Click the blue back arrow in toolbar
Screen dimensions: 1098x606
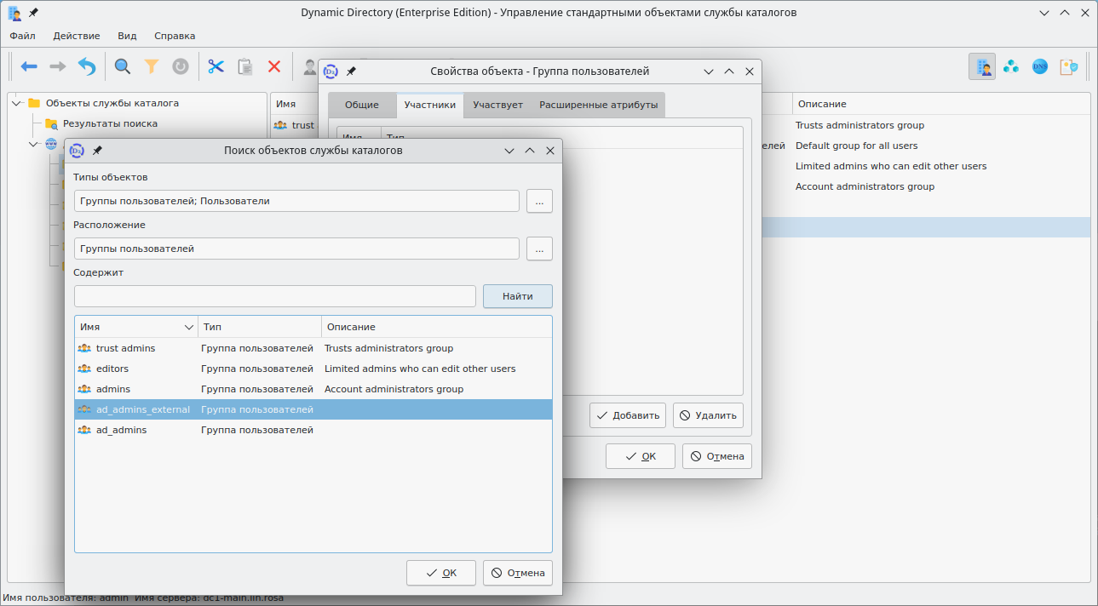(x=29, y=66)
